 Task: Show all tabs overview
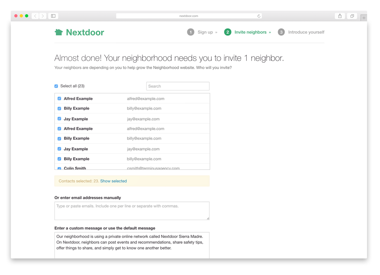coord(352,16)
